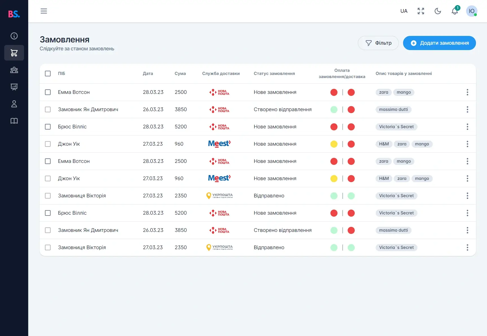
Task: Open the orders cart icon in sidebar
Action: click(x=14, y=53)
